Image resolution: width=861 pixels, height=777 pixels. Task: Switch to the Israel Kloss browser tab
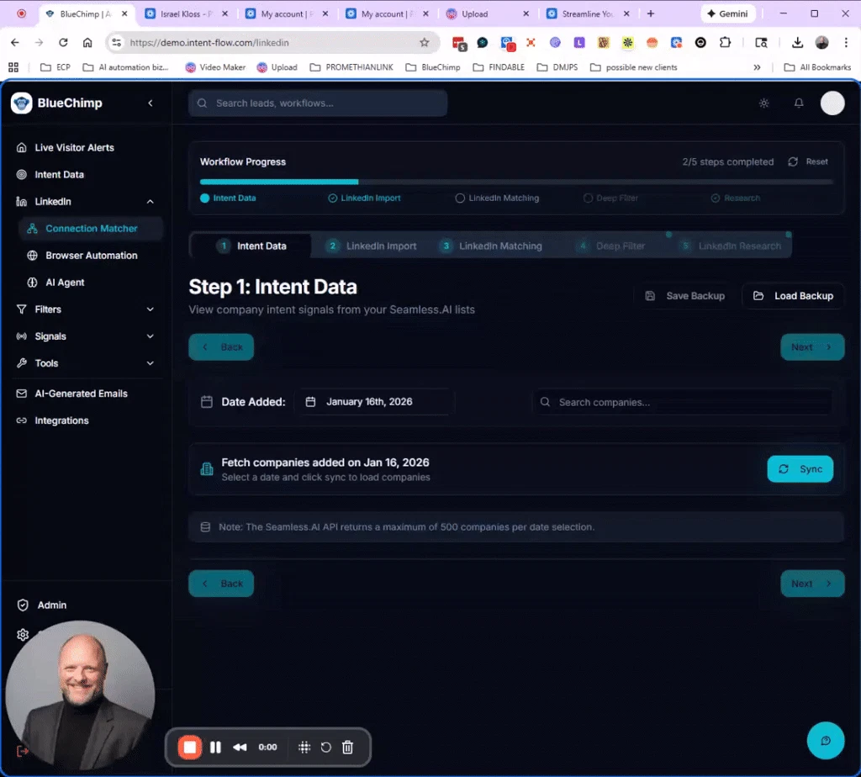pyautogui.click(x=186, y=13)
